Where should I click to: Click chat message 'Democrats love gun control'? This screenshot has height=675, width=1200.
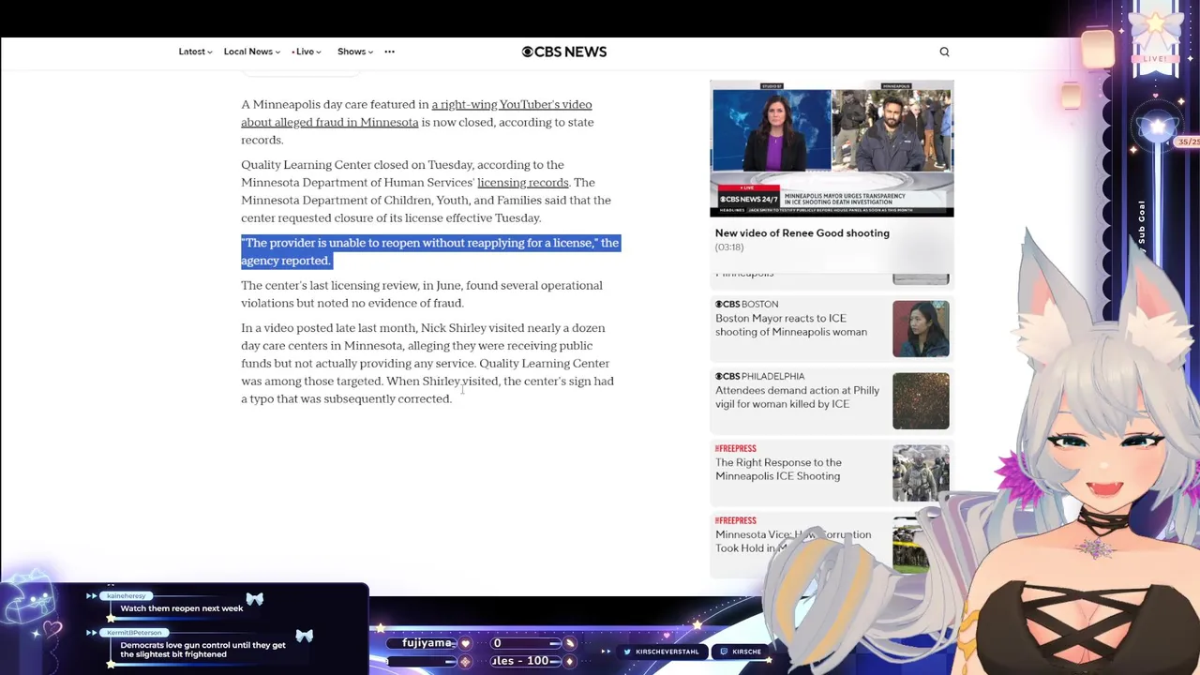(202, 650)
